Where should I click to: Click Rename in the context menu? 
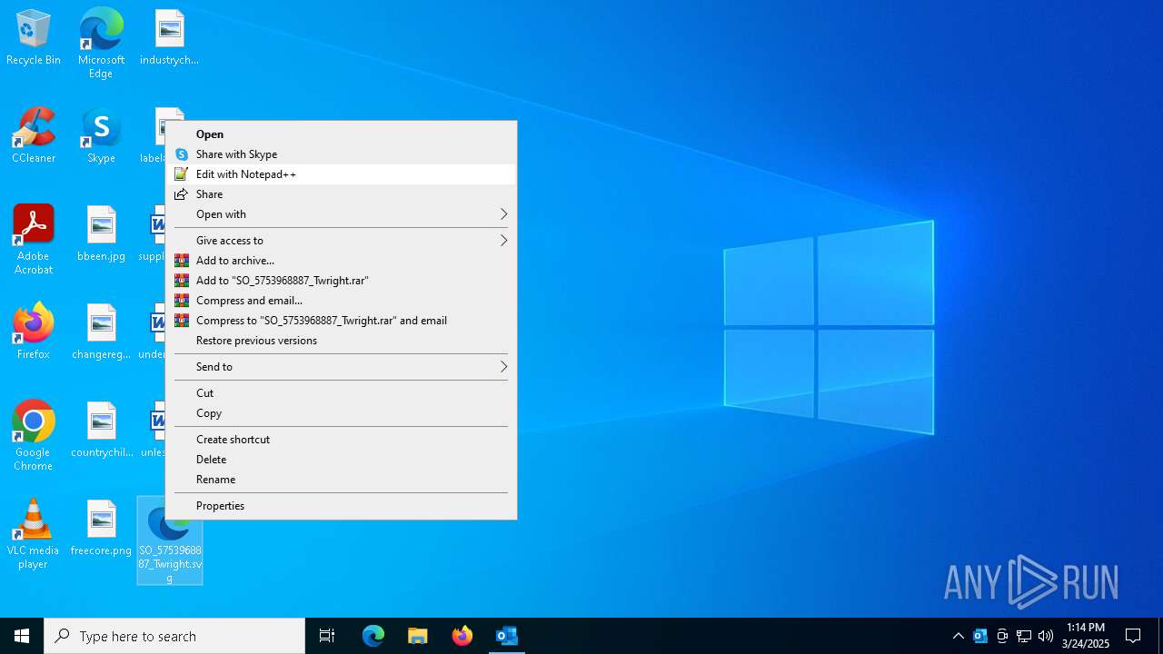pos(341,480)
